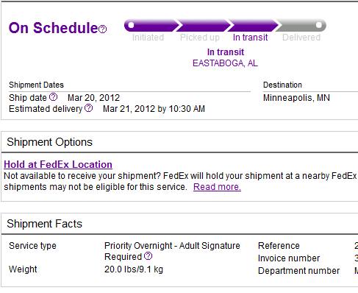Click the EASTABOGA, AL location text

pos(225,63)
